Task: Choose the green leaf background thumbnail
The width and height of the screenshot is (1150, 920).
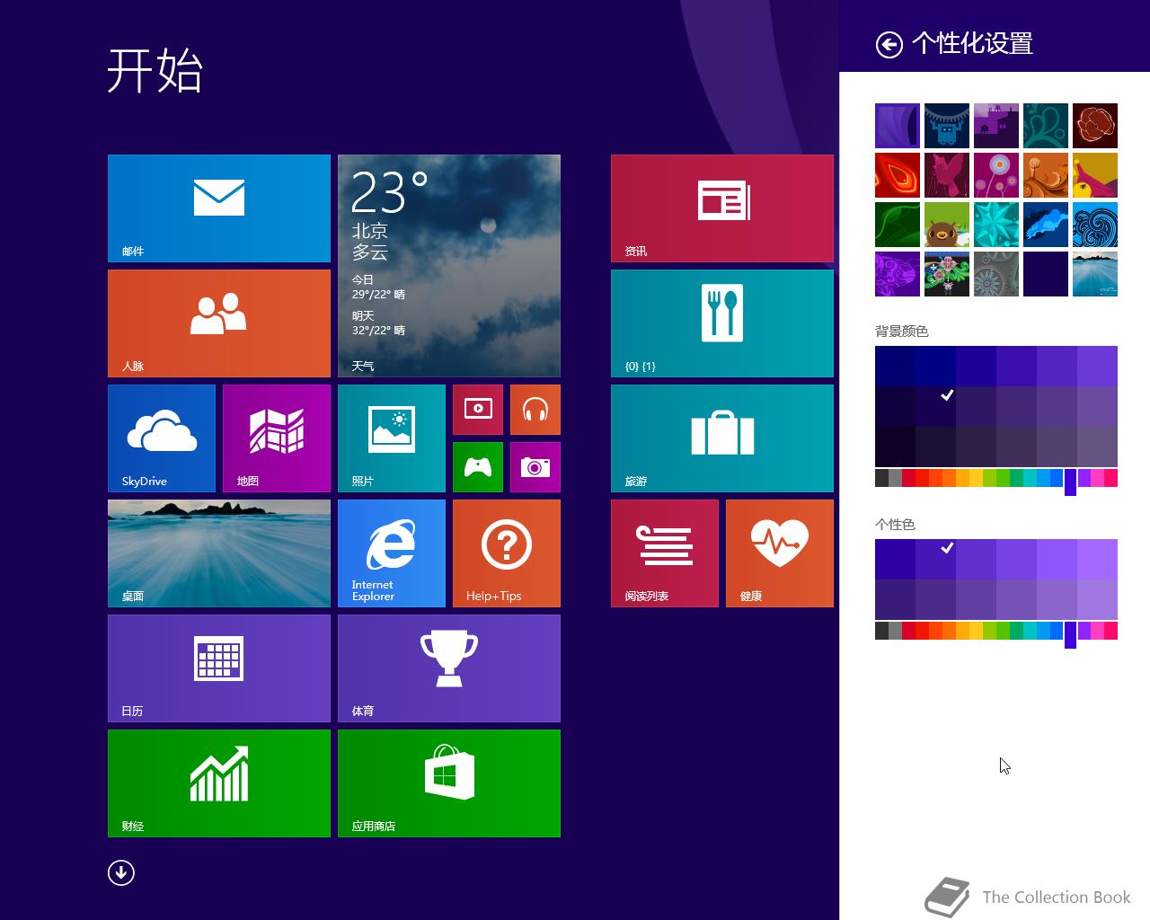Action: (898, 225)
